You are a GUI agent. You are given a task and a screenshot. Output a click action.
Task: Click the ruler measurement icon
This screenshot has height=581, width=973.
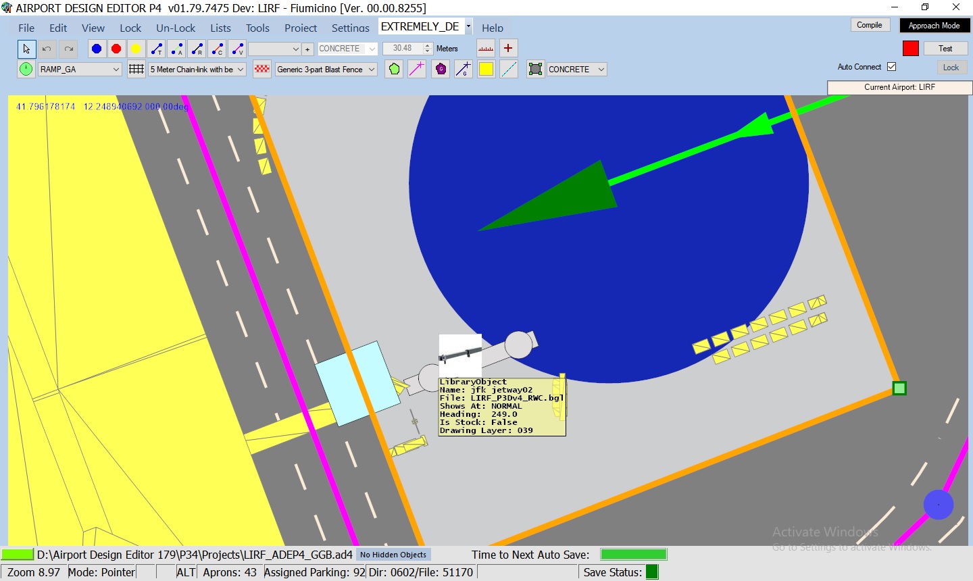pos(486,49)
